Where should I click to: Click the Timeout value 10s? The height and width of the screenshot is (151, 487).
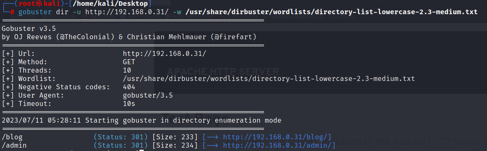tap(129, 103)
